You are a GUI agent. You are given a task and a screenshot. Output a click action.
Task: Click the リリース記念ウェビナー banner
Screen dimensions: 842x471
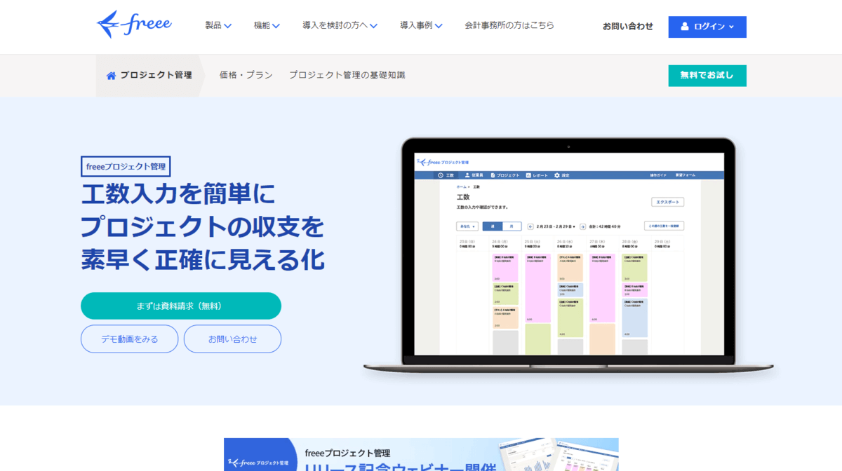(421, 455)
